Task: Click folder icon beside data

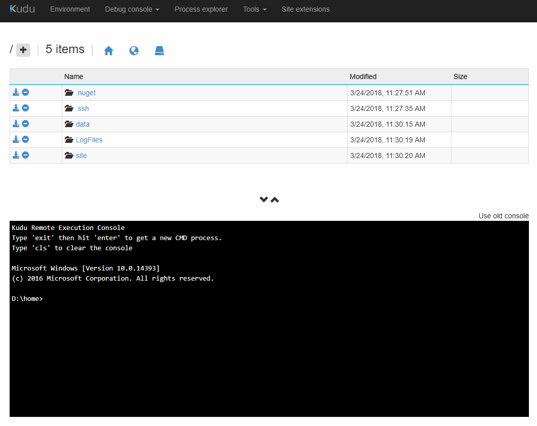Action: (x=69, y=124)
